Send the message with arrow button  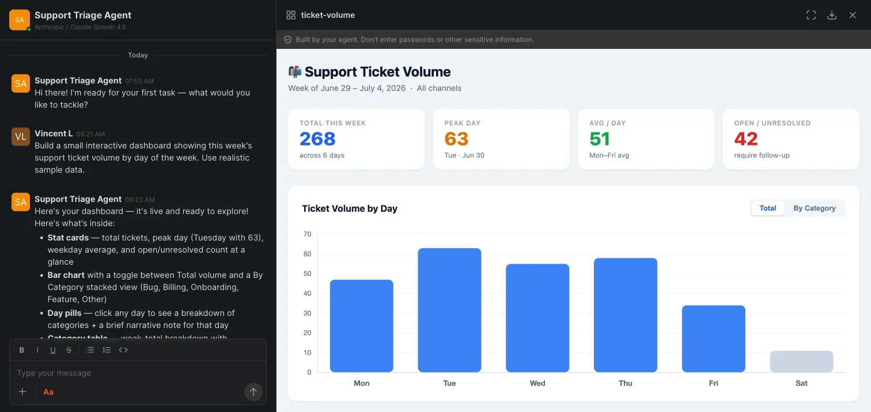[253, 392]
